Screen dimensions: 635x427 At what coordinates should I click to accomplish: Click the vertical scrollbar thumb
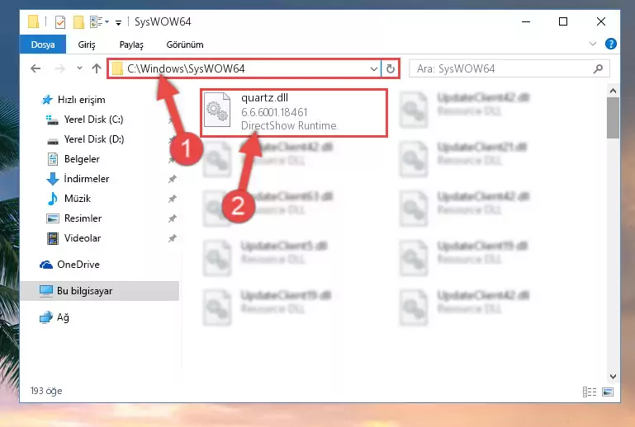pos(614,118)
